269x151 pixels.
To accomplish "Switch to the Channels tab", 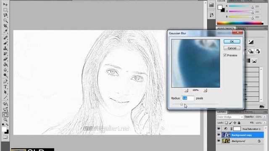I will click(235, 112).
